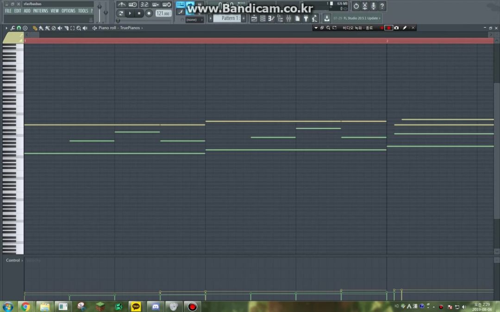Open the PATTERNS menu
The image size is (500, 312).
tap(40, 11)
